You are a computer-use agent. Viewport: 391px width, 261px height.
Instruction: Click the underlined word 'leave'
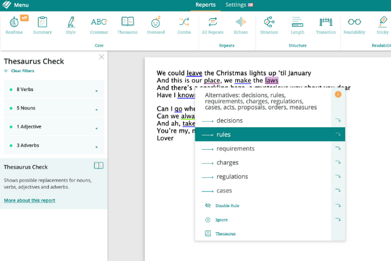pyautogui.click(x=194, y=73)
